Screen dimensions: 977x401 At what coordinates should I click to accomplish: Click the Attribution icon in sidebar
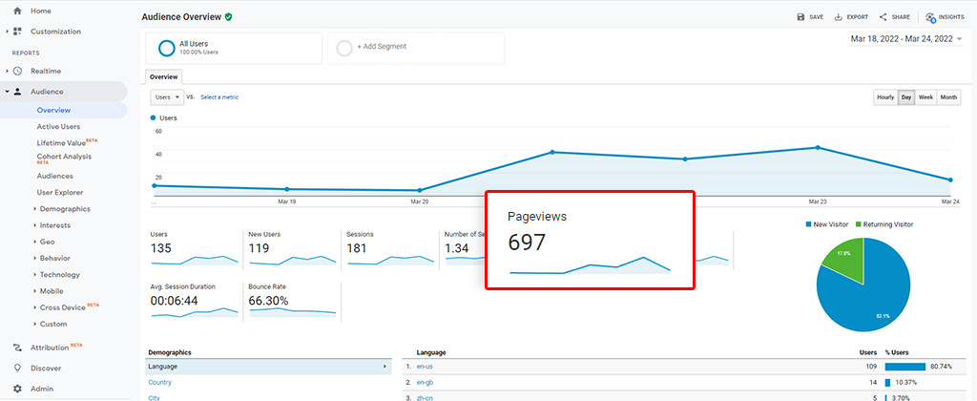tap(17, 348)
